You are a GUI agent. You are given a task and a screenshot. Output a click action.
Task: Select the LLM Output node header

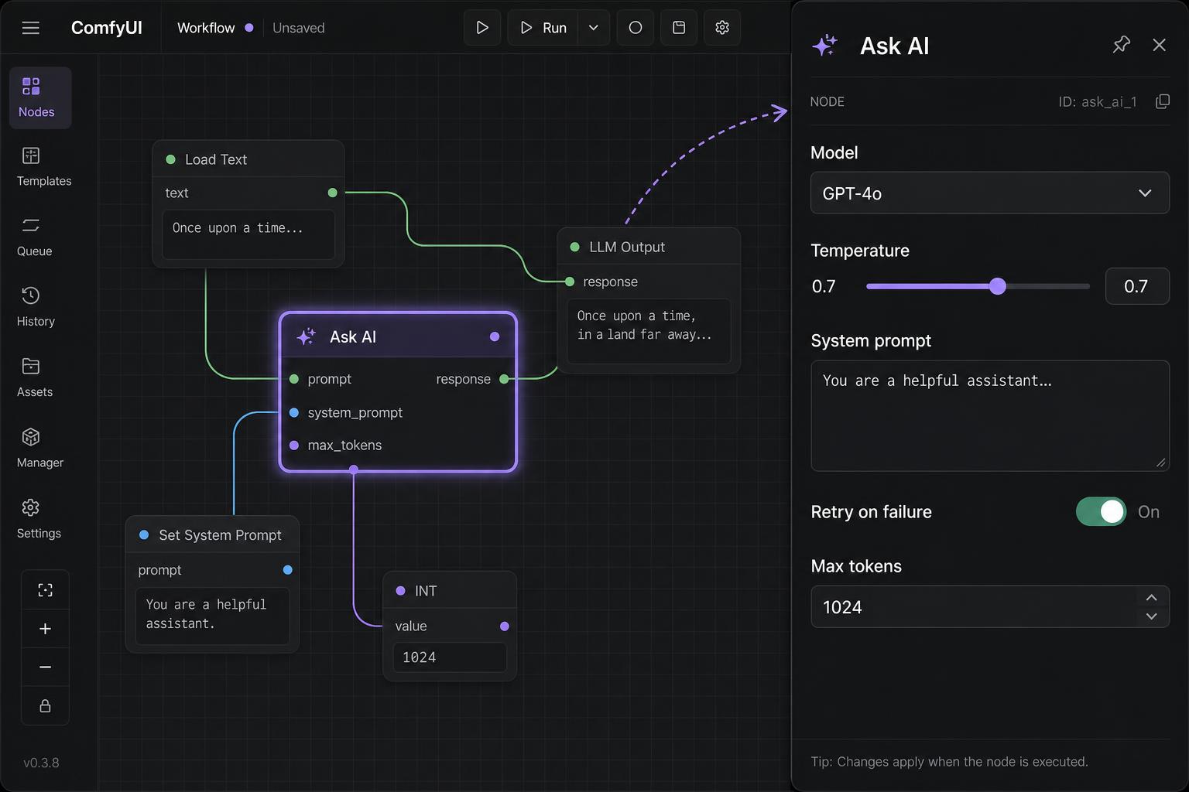649,247
